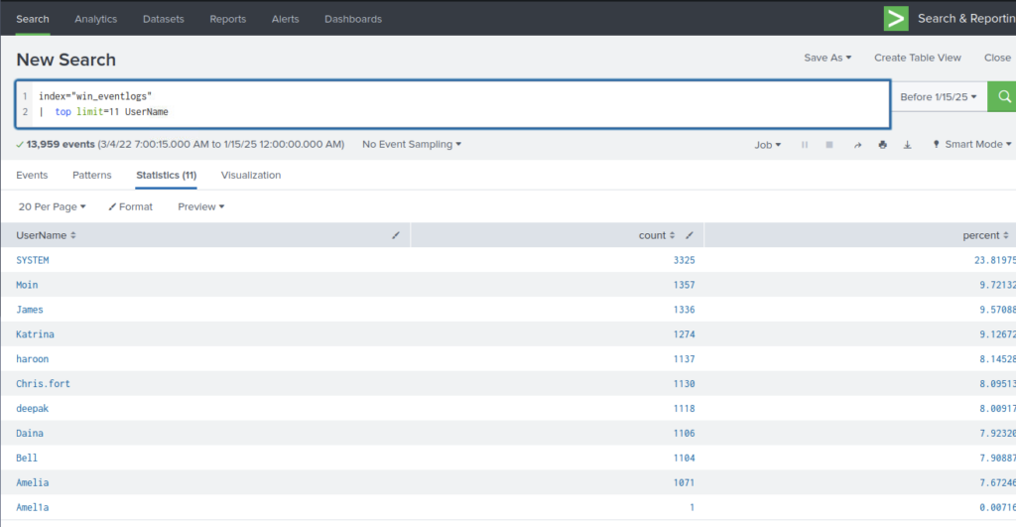The image size is (1016, 527).
Task: Click the count value 3325
Action: coord(684,260)
